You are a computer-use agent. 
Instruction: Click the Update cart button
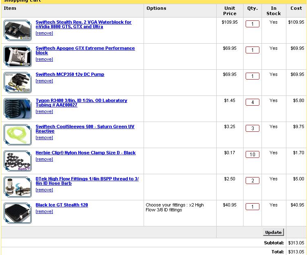pos(273,232)
